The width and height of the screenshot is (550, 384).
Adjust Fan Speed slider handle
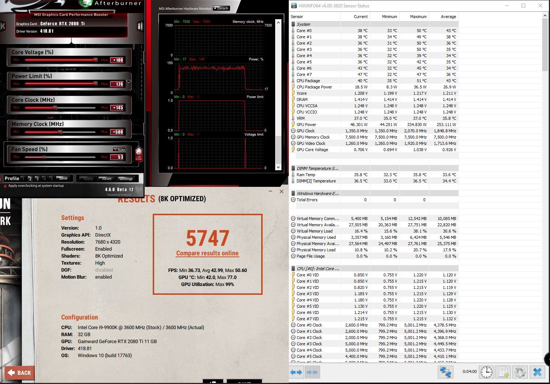pos(44,157)
